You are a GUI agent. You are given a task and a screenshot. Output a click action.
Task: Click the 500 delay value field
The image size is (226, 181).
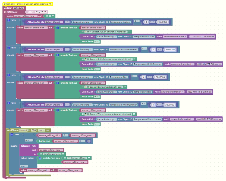coord(34,130)
